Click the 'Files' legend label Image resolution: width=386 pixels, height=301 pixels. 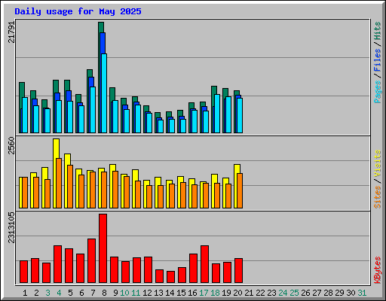pyautogui.click(x=378, y=59)
